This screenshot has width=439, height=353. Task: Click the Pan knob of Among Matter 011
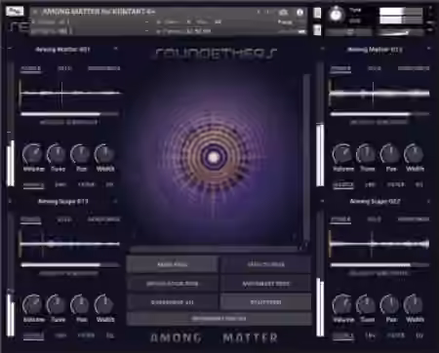(x=390, y=154)
